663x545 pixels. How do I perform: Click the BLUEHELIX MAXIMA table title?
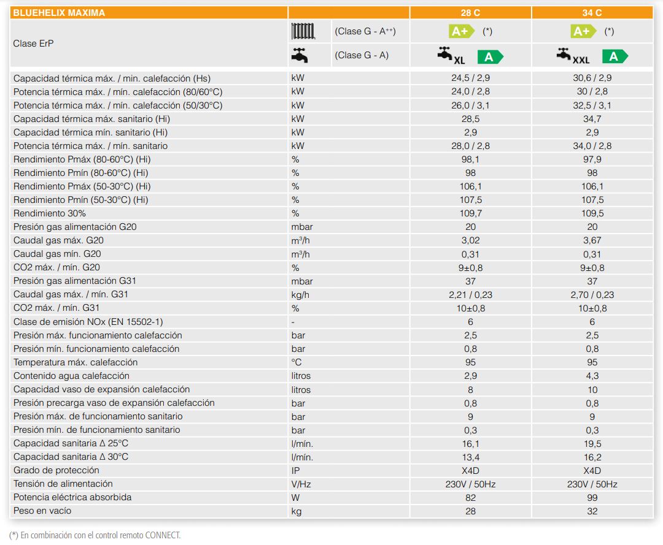click(59, 12)
